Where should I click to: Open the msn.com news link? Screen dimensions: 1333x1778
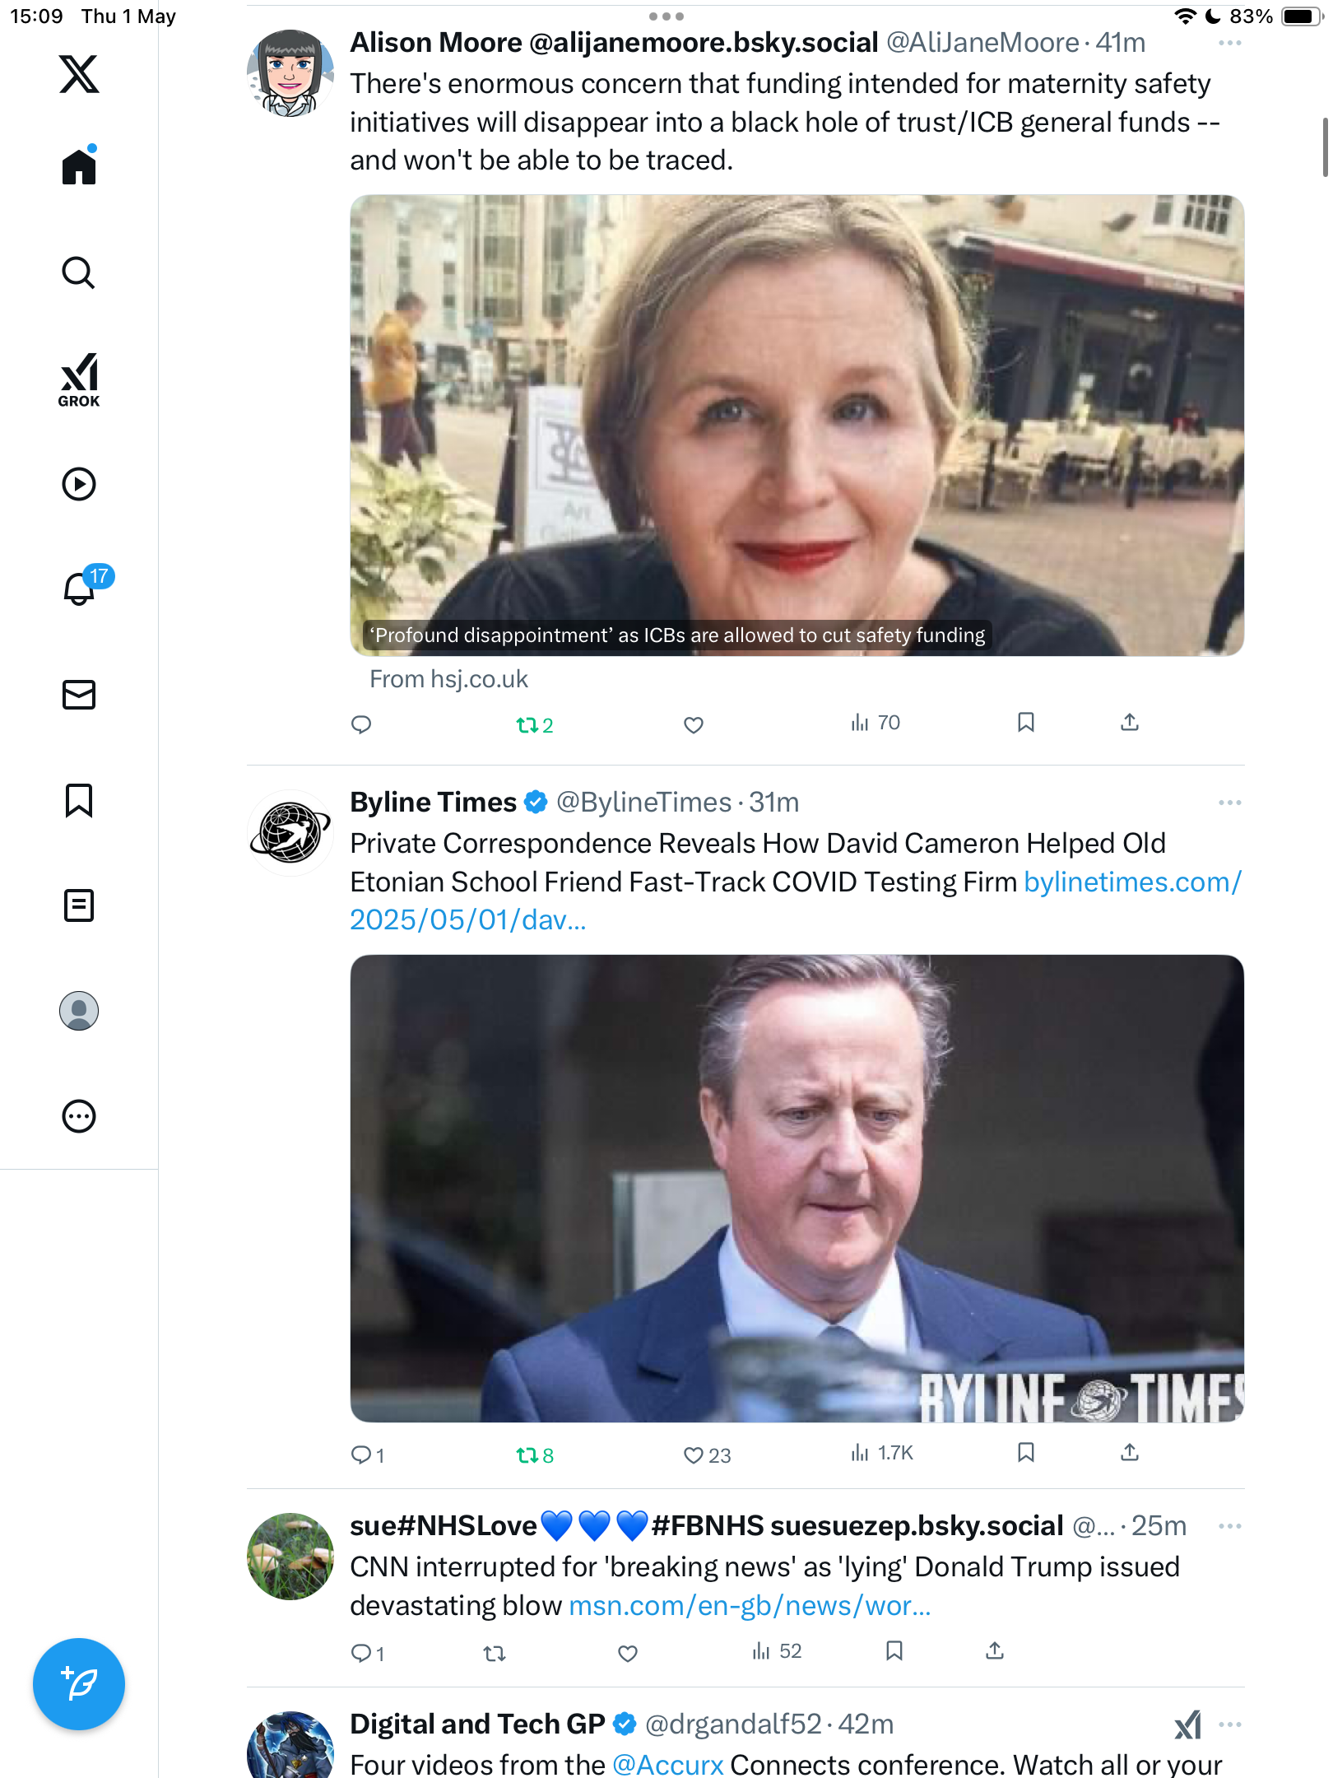pyautogui.click(x=750, y=1605)
